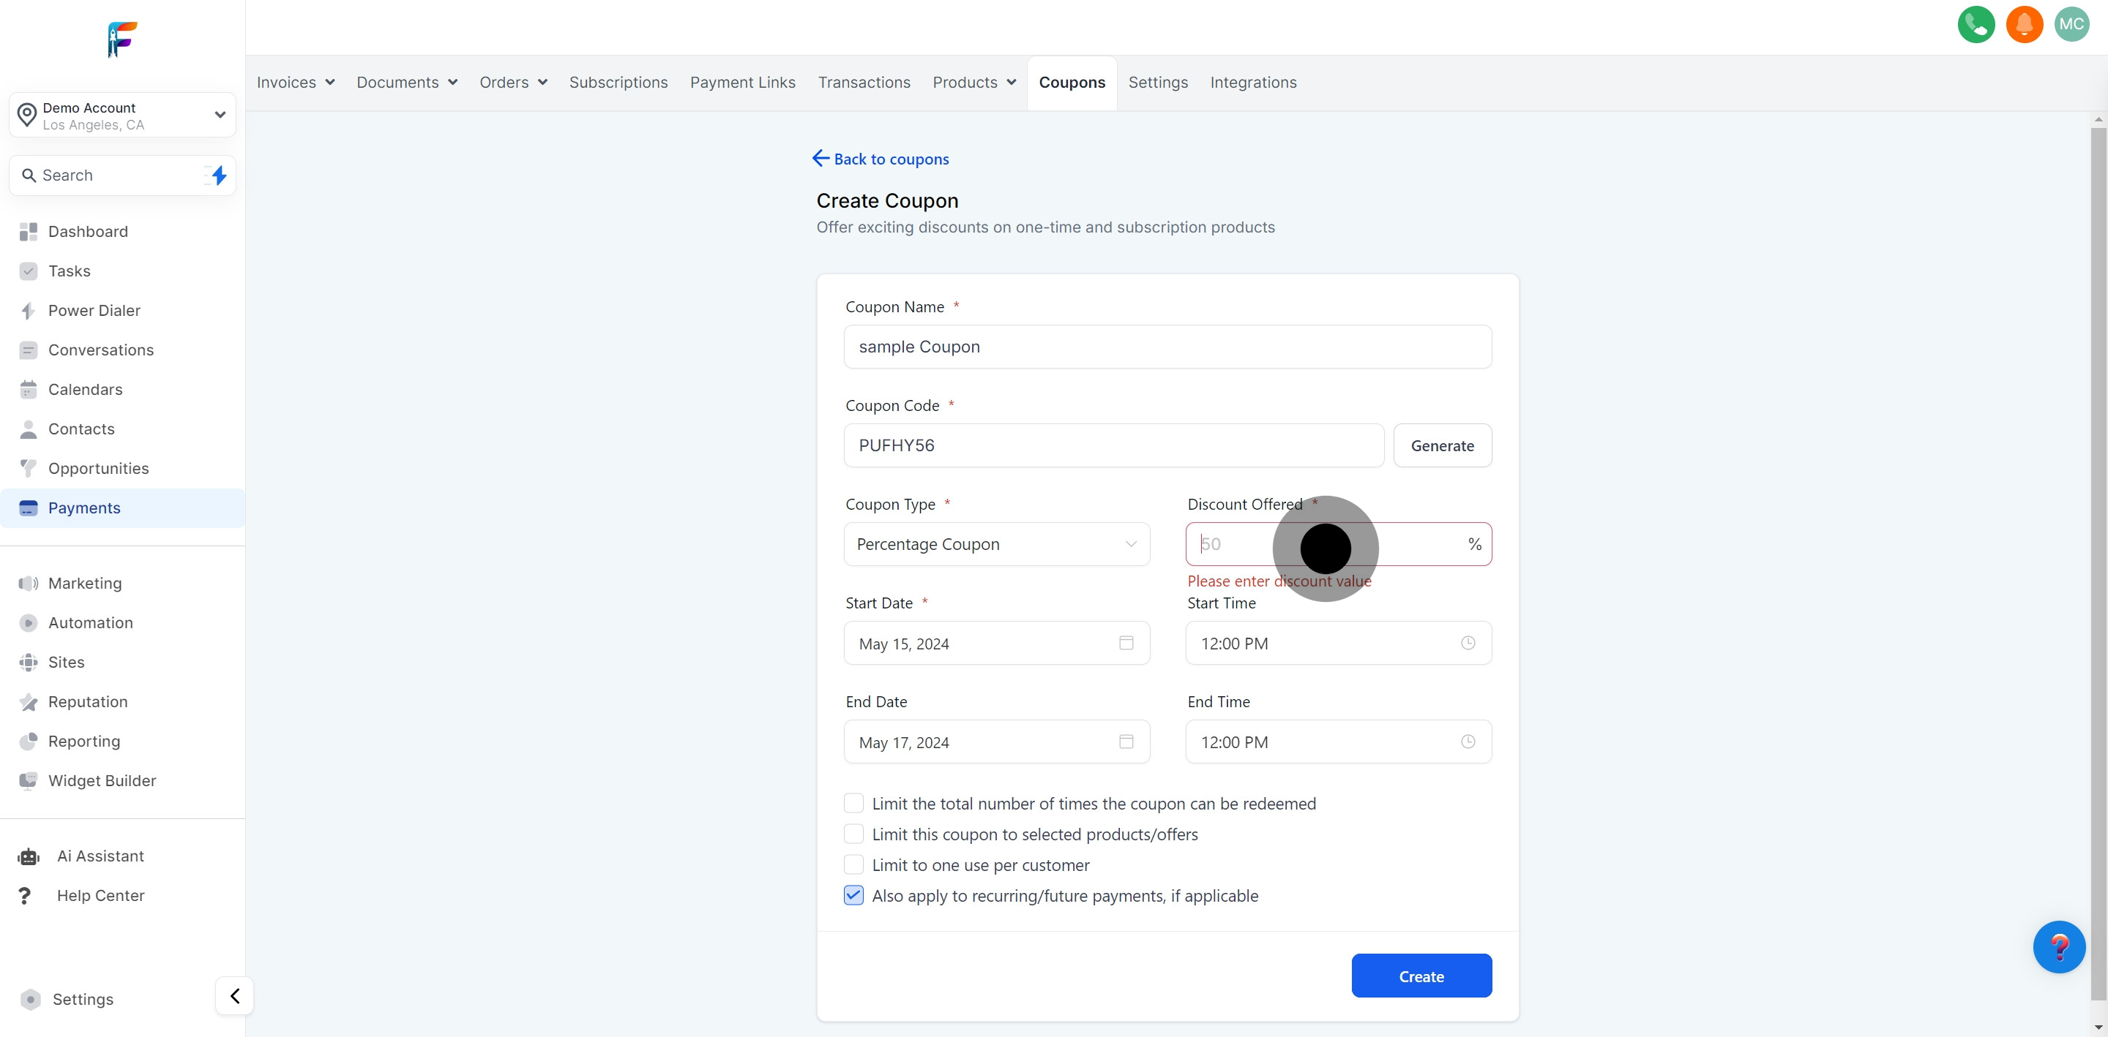Open the Transactions tab
This screenshot has height=1037, width=2108.
864,83
